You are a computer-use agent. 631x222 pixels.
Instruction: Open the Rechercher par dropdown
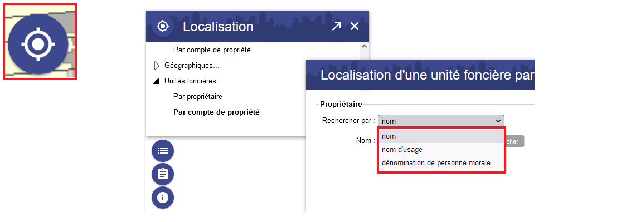click(441, 120)
